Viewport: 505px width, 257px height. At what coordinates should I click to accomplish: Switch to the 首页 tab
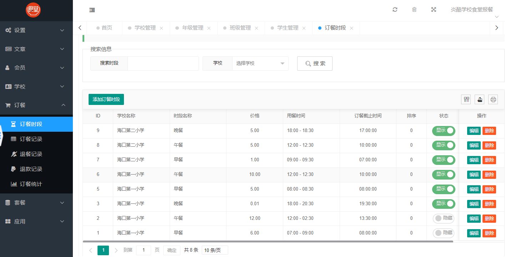tap(105, 28)
